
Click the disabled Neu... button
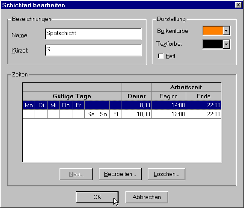76,174
